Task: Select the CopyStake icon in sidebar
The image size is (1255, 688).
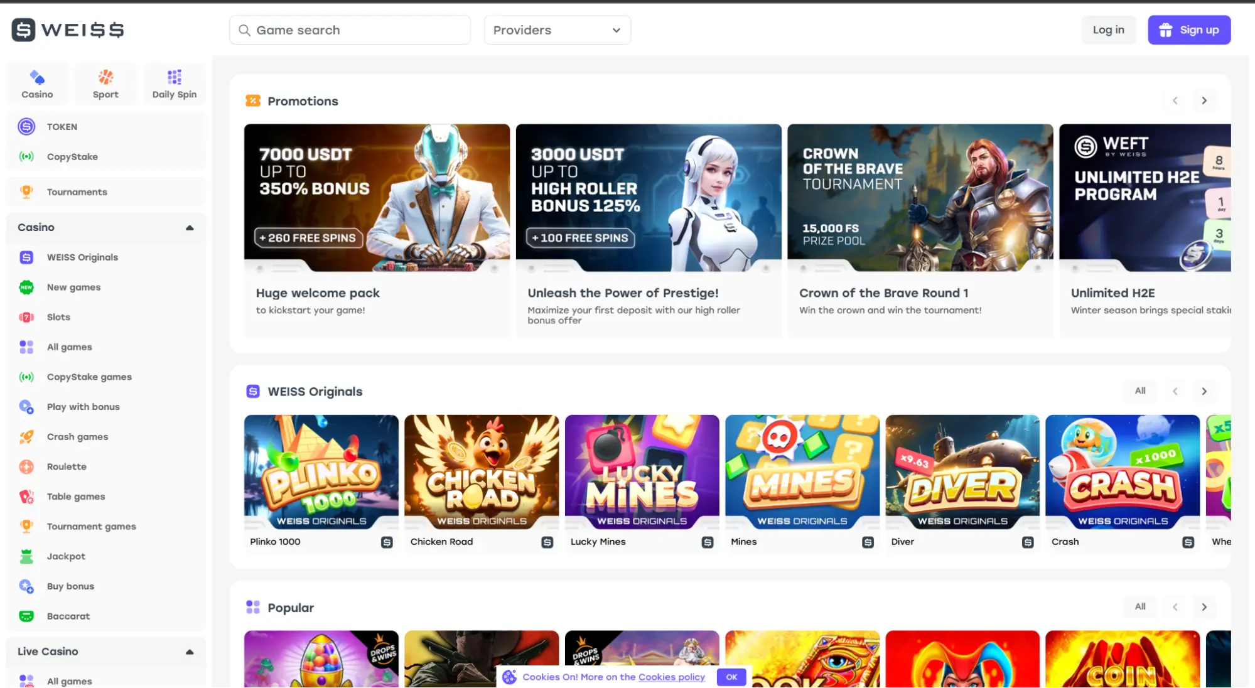Action: [x=26, y=157]
